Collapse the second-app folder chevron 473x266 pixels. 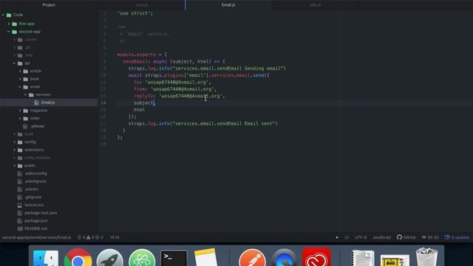click(9, 32)
